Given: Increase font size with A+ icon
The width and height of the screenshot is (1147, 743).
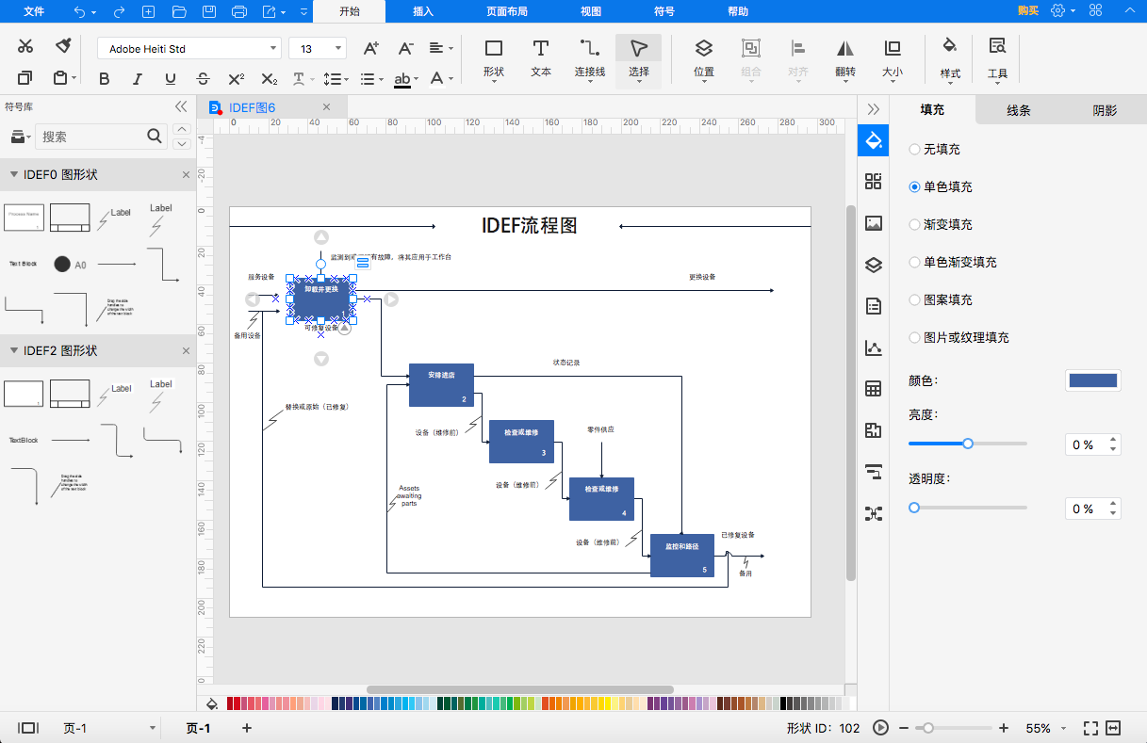Looking at the screenshot, I should point(371,48).
